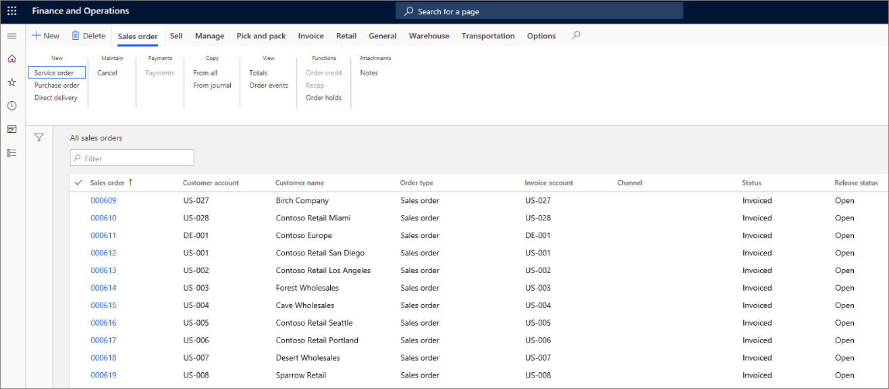This screenshot has height=389, width=889.
Task: Open Recent clock icon in sidebar
Action: tap(11, 106)
